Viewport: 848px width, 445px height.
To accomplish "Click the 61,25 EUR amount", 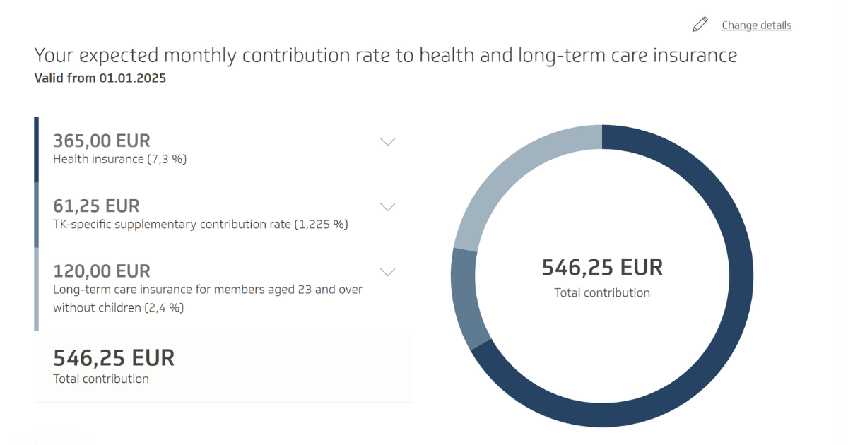I will (x=96, y=206).
